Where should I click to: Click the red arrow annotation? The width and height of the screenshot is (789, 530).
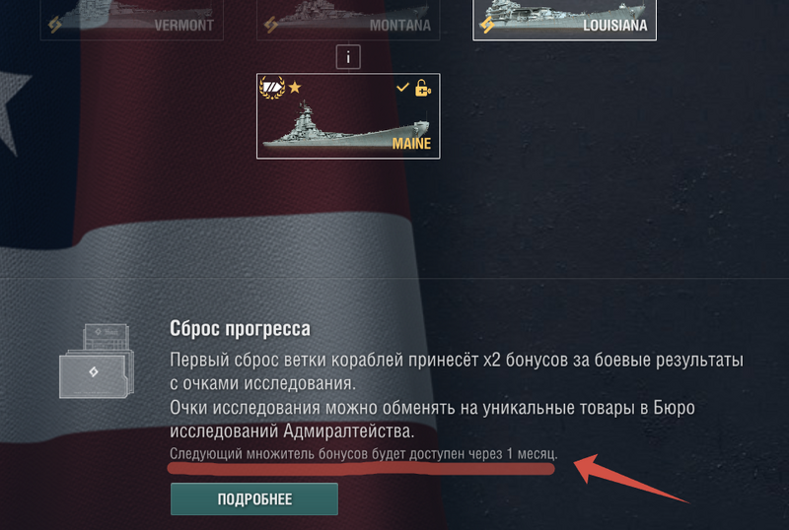631,478
